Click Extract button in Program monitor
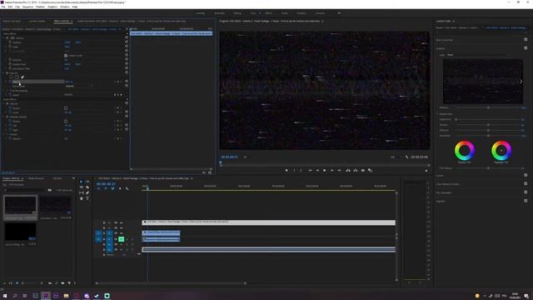Image resolution: width=533 pixels, height=300 pixels. click(x=356, y=170)
